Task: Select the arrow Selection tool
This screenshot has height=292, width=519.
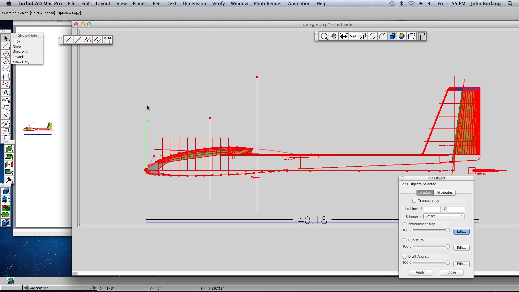Action: point(6,38)
